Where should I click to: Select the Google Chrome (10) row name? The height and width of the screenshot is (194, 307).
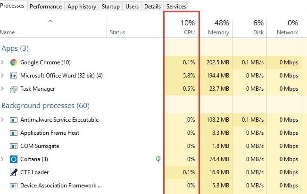[45, 62]
